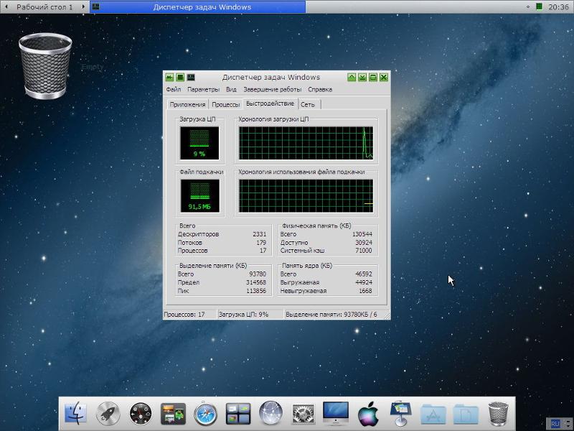The image size is (574, 431).
Task: Open the Trash icon in the dock
Action: (498, 414)
